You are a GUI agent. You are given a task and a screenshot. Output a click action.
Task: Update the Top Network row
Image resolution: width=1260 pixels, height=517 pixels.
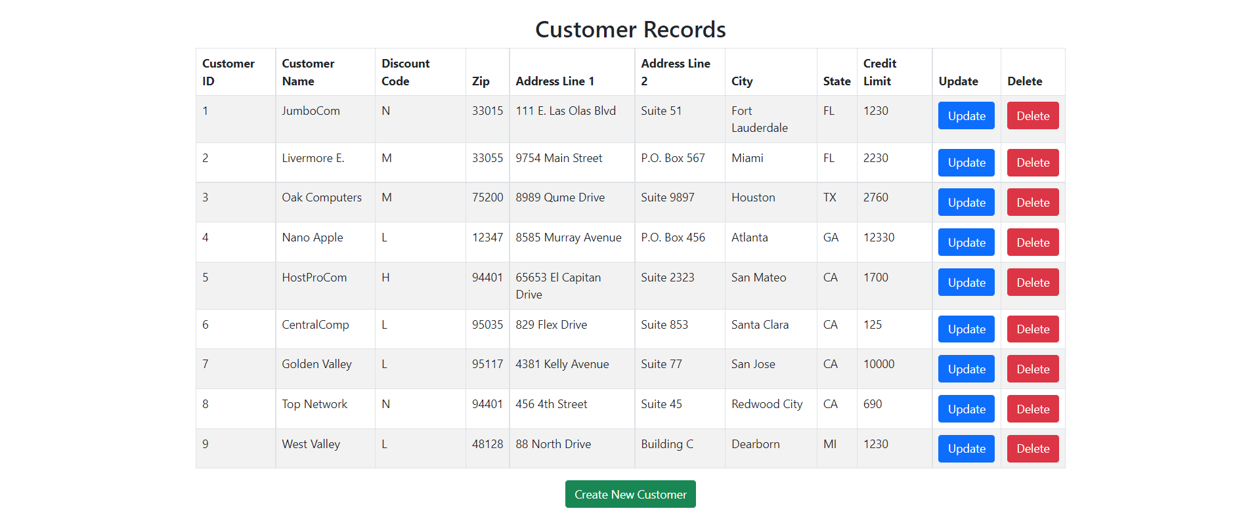pyautogui.click(x=966, y=409)
